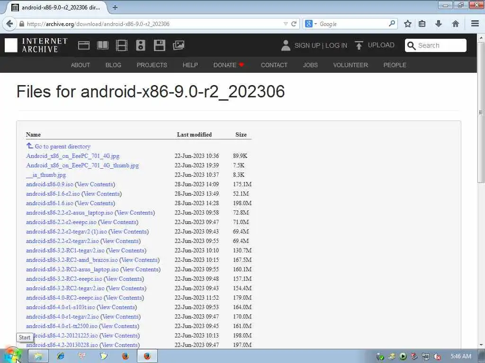Download android-x86-2.2-r2-eeepc.iso file

click(x=61, y=222)
